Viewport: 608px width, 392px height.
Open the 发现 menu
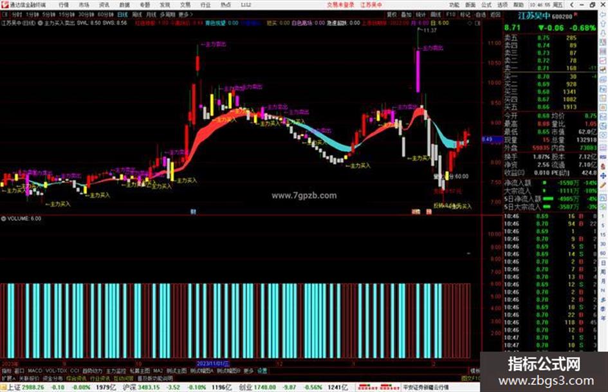[165, 5]
